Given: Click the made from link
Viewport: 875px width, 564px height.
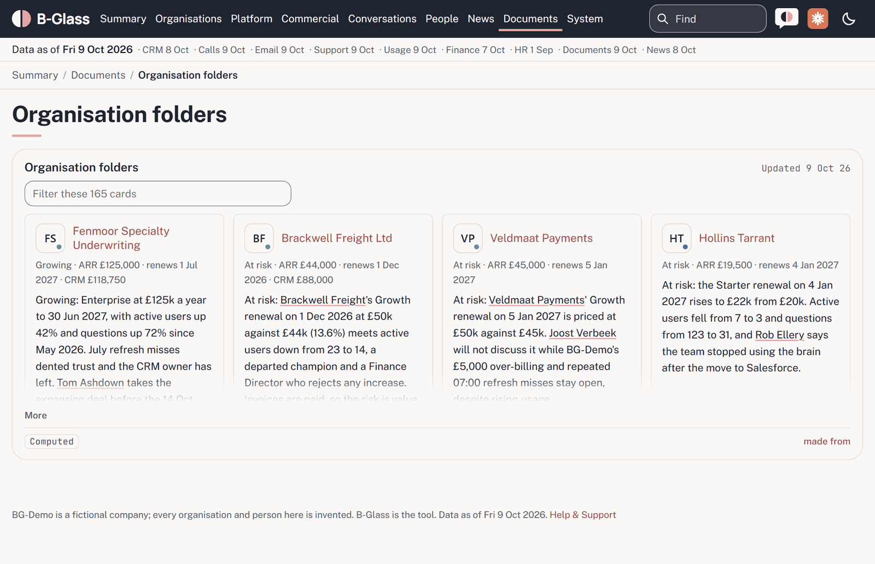Looking at the screenshot, I should pos(827,441).
